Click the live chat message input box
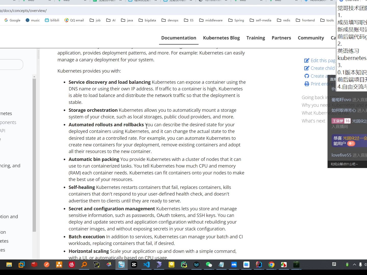367x275 pixels. tap(347, 164)
